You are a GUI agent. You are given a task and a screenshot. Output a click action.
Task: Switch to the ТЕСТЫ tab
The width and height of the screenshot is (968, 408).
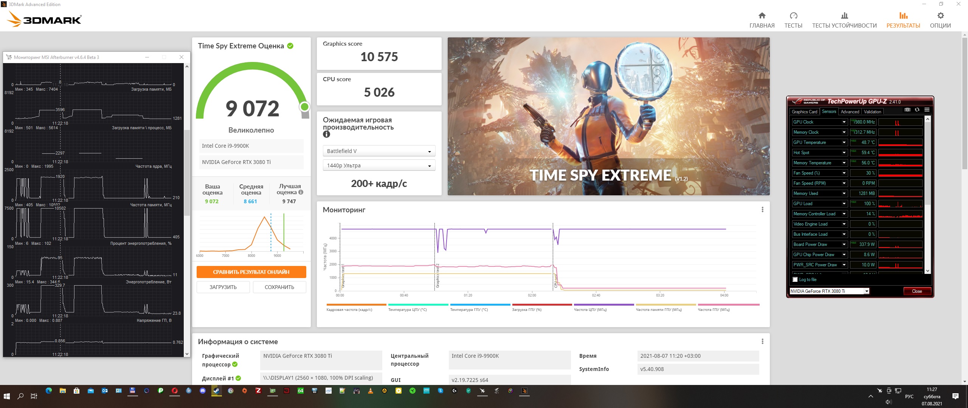pyautogui.click(x=793, y=20)
